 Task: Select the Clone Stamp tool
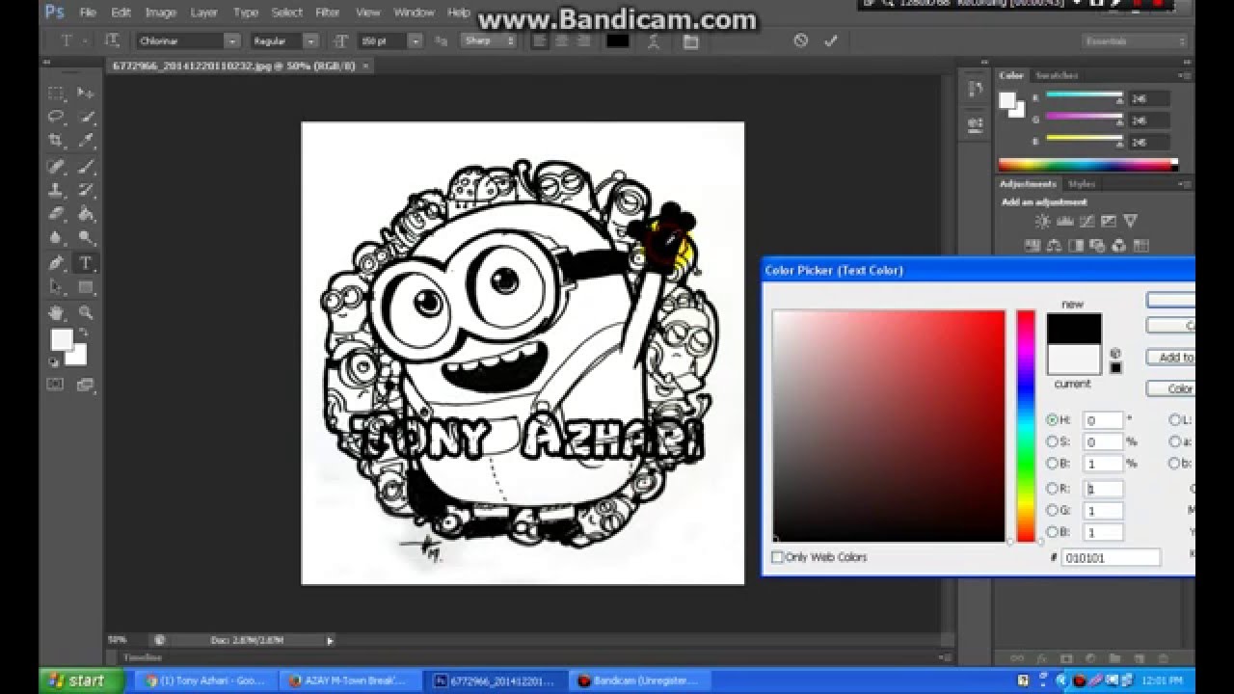(x=56, y=190)
